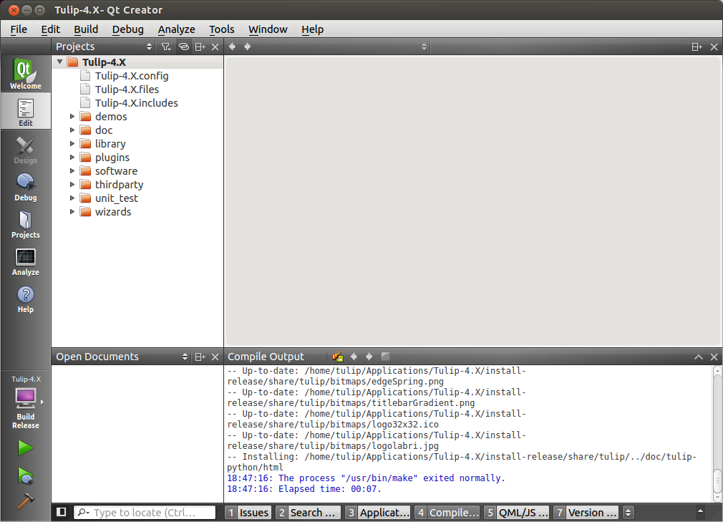Expand the doc folder
The height and width of the screenshot is (522, 723).
click(72, 130)
